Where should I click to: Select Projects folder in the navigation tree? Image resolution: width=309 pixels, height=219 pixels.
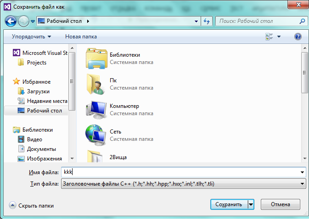(36, 63)
